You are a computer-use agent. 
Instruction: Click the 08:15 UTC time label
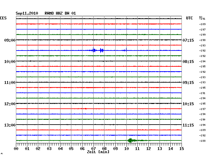click(188, 62)
